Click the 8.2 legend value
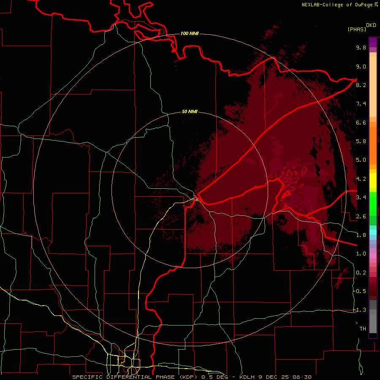 tap(361, 85)
